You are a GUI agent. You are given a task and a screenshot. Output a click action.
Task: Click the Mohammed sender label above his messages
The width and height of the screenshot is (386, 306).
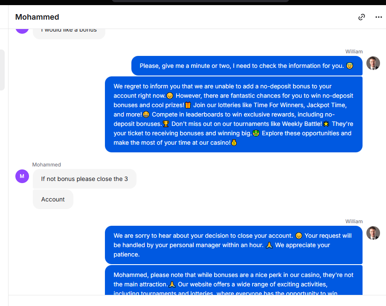(46, 165)
